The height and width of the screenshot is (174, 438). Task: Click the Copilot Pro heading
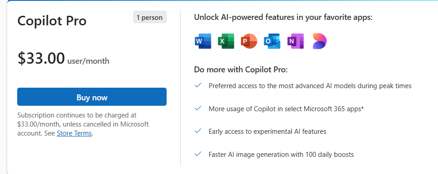pyautogui.click(x=52, y=21)
